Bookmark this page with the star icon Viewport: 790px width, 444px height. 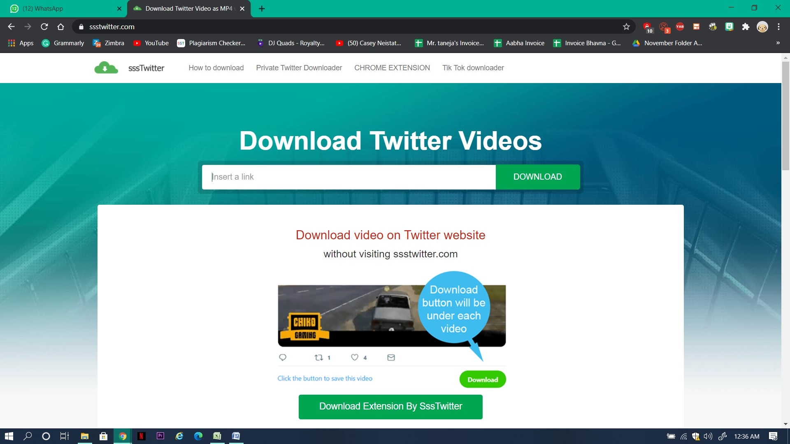click(x=626, y=27)
